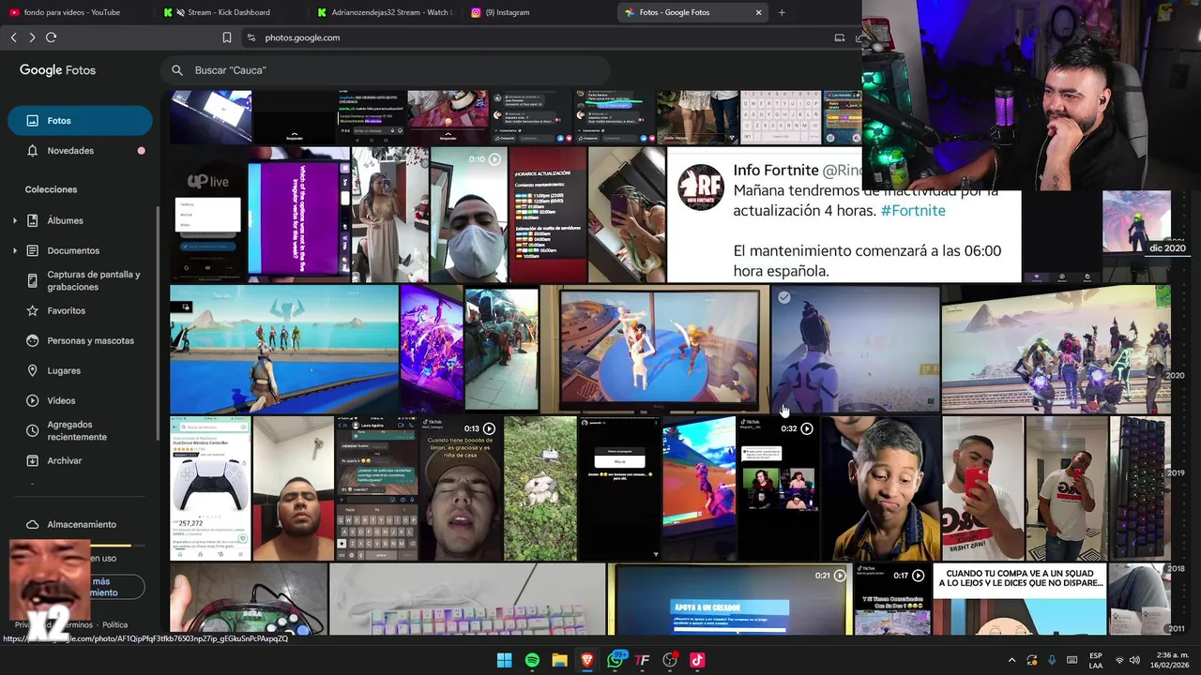Jump to 2019 on timeline scrubber

1176,472
